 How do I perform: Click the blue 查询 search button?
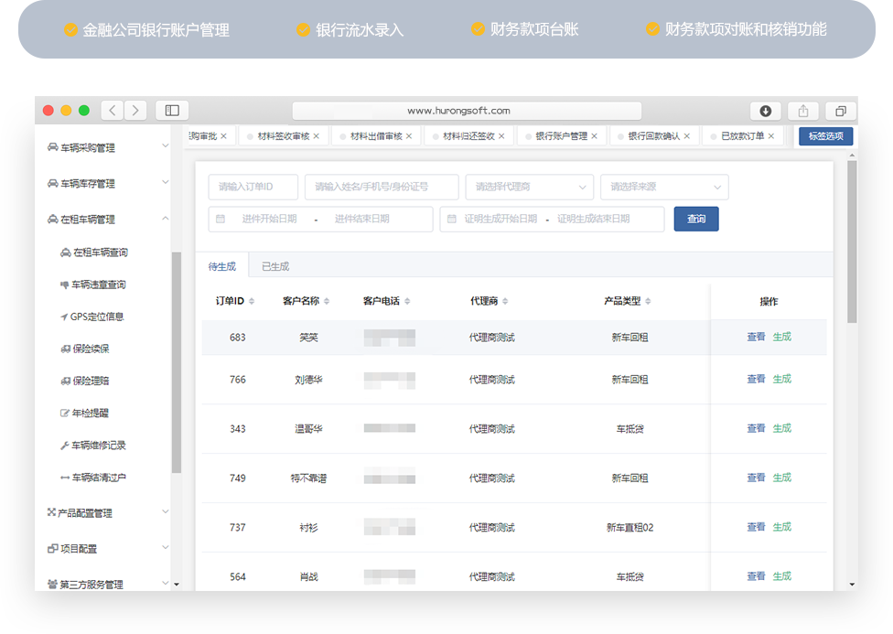click(x=696, y=220)
